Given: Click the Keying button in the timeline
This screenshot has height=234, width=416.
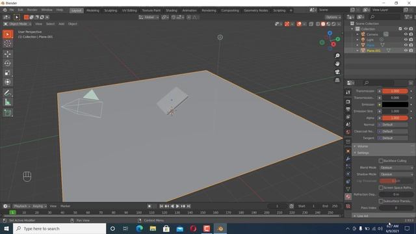Looking at the screenshot, I should pyautogui.click(x=39, y=206).
